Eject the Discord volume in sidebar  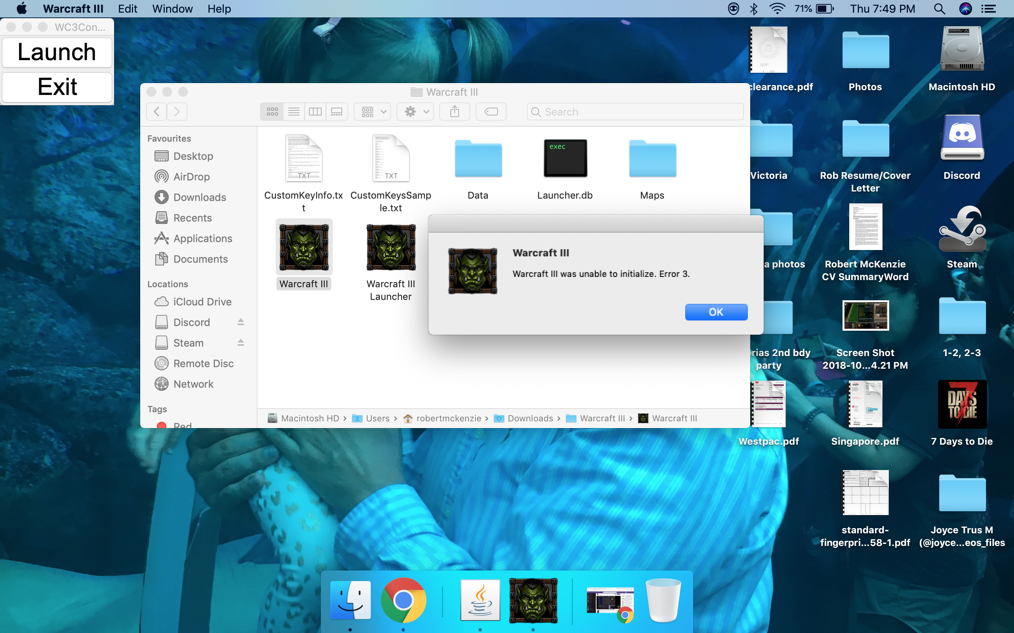pyautogui.click(x=240, y=322)
